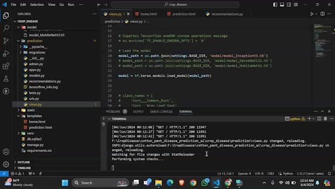
Task: Click the Python language mode in status bar
Action: pyautogui.click(x=288, y=173)
